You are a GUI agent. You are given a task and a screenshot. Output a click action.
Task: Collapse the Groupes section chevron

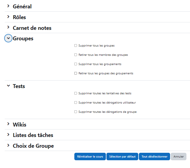(x=8, y=38)
